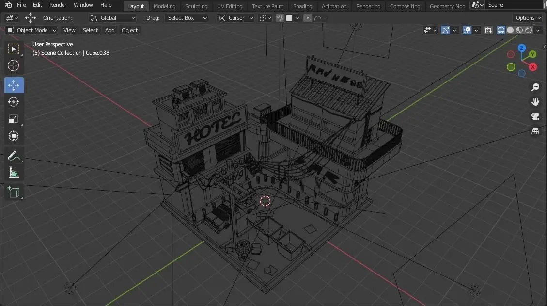Open the Select Box drag dropdown
This screenshot has height=306, width=547.
(187, 18)
